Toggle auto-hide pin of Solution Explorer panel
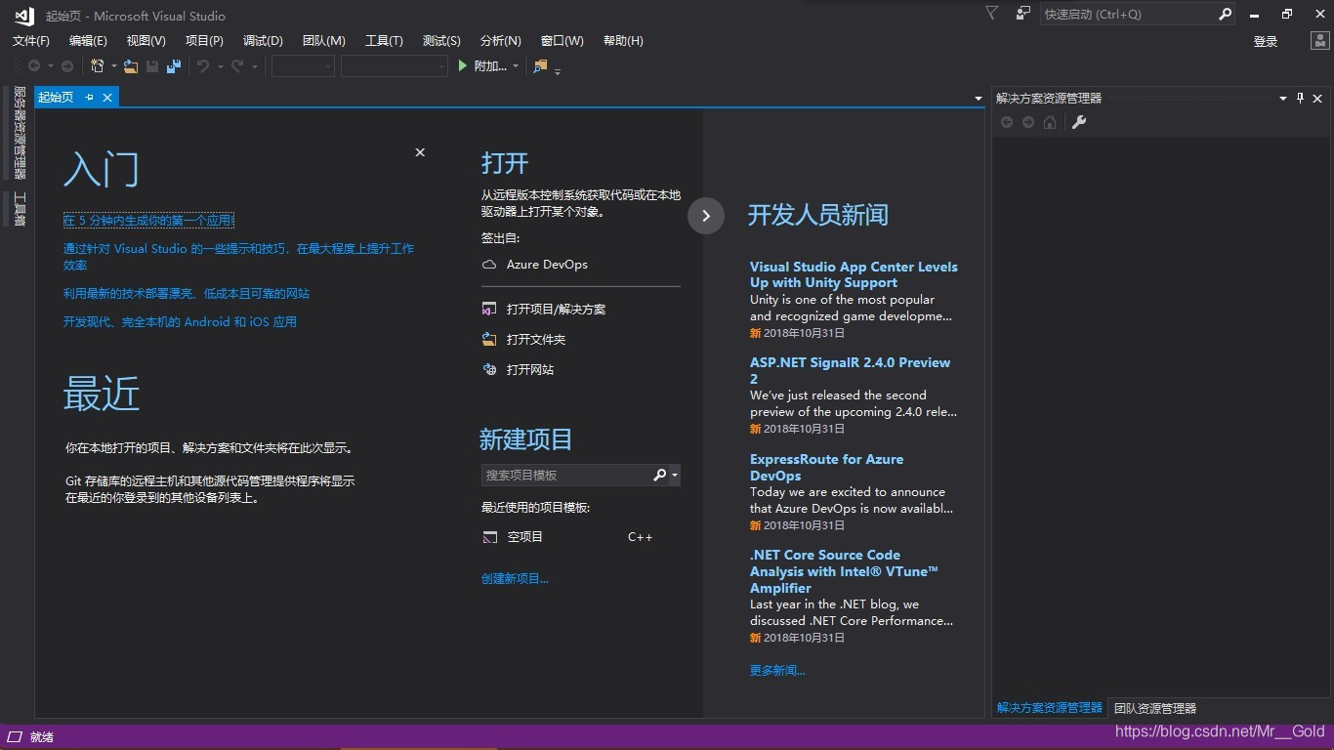Viewport: 1334px width, 750px height. (x=1300, y=98)
